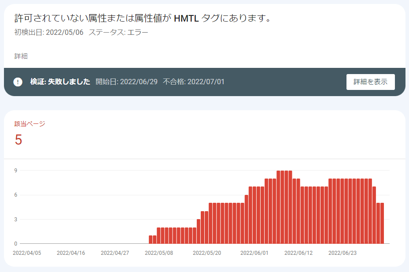Click the red affected pages count 5
The height and width of the screenshot is (272, 409).
click(x=18, y=140)
